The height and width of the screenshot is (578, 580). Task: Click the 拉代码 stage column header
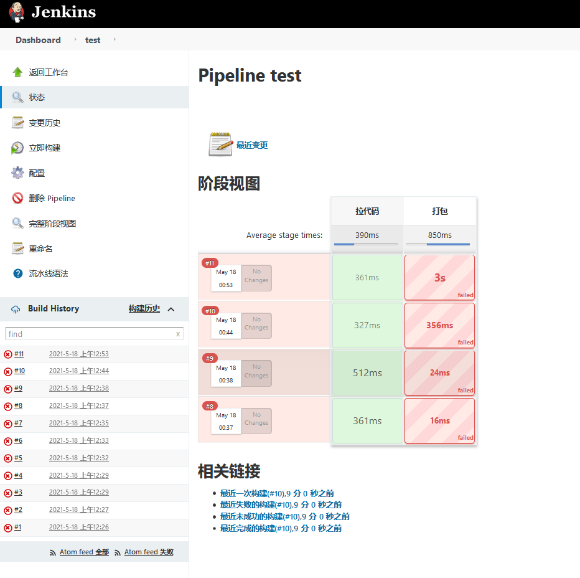click(367, 211)
